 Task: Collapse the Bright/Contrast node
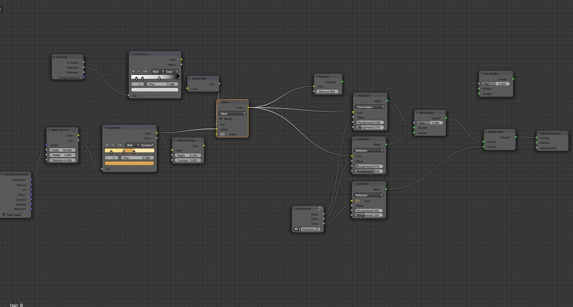point(175,140)
